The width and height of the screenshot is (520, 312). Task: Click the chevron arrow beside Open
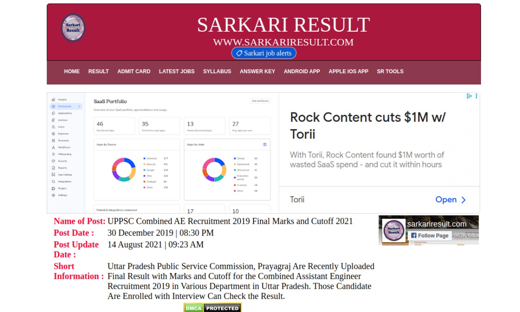click(x=464, y=200)
